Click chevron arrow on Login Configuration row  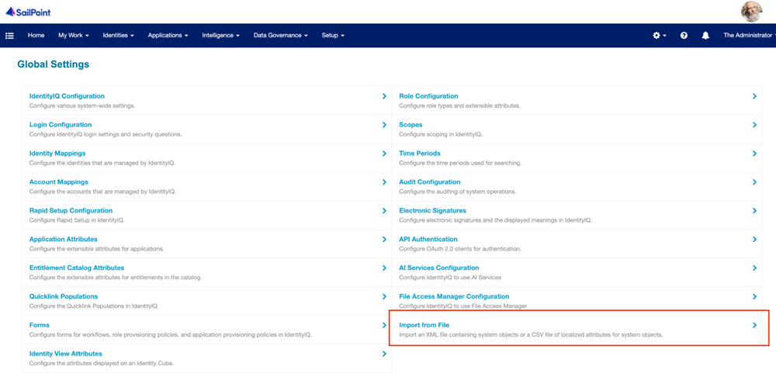click(x=385, y=125)
